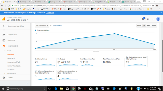Open the Windows Start menu

[x=3, y=89]
